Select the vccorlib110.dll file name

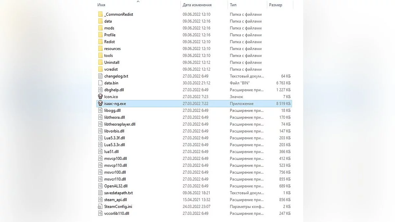click(x=117, y=213)
